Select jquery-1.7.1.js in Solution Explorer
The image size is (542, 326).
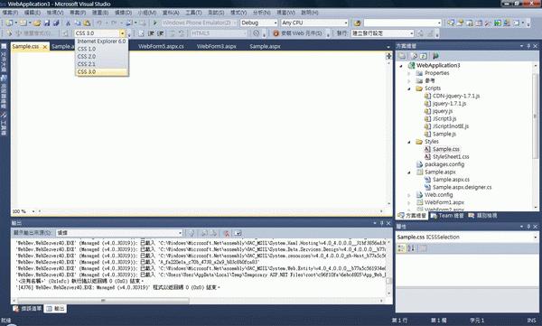[449, 104]
